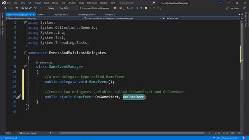The width and height of the screenshot is (249, 140).
Task: Click the OnGameStart identifier on line 15
Action: coord(107,97)
